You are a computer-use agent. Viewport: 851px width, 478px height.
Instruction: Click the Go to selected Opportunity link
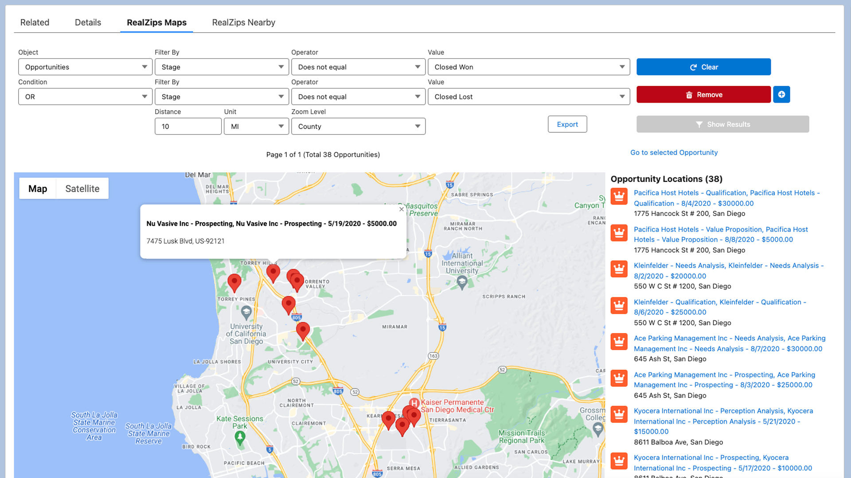pos(674,152)
